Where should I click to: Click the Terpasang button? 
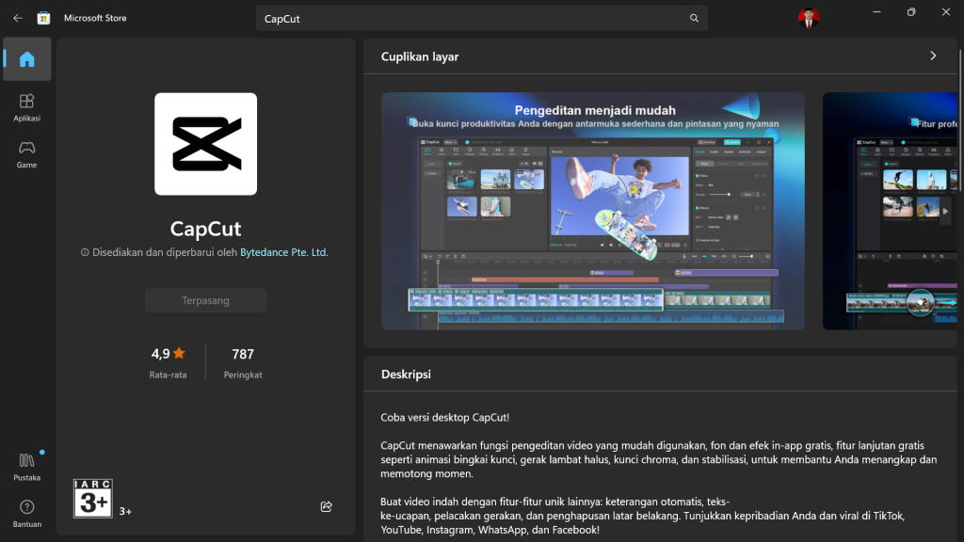tap(205, 300)
